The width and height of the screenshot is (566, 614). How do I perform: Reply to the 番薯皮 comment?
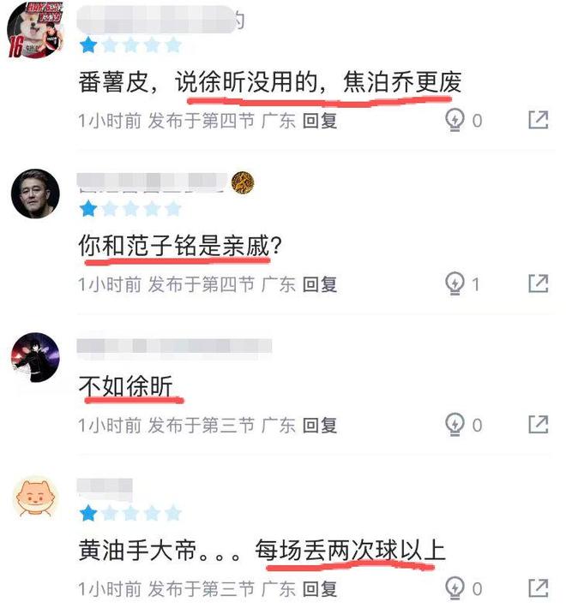320,120
